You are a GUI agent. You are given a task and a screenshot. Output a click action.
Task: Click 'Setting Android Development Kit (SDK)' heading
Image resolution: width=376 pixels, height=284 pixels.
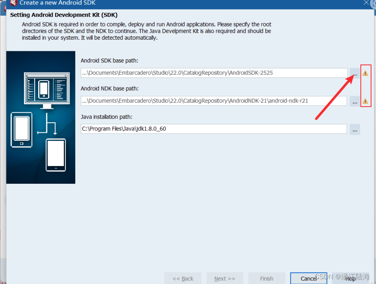(64, 15)
